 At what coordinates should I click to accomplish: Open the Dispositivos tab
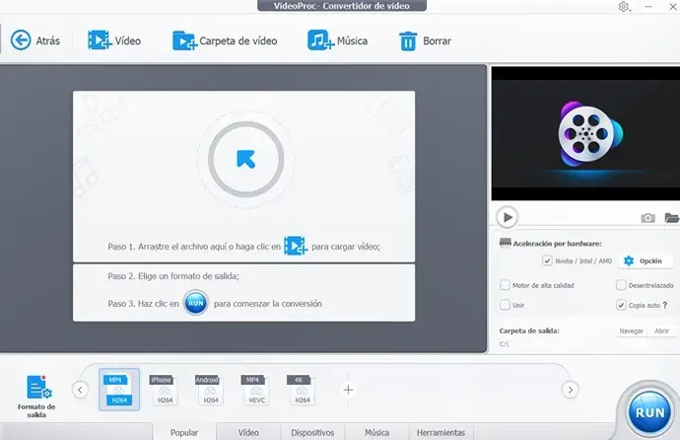[x=312, y=432]
